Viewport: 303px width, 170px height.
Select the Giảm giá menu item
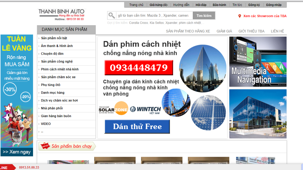(224, 31)
